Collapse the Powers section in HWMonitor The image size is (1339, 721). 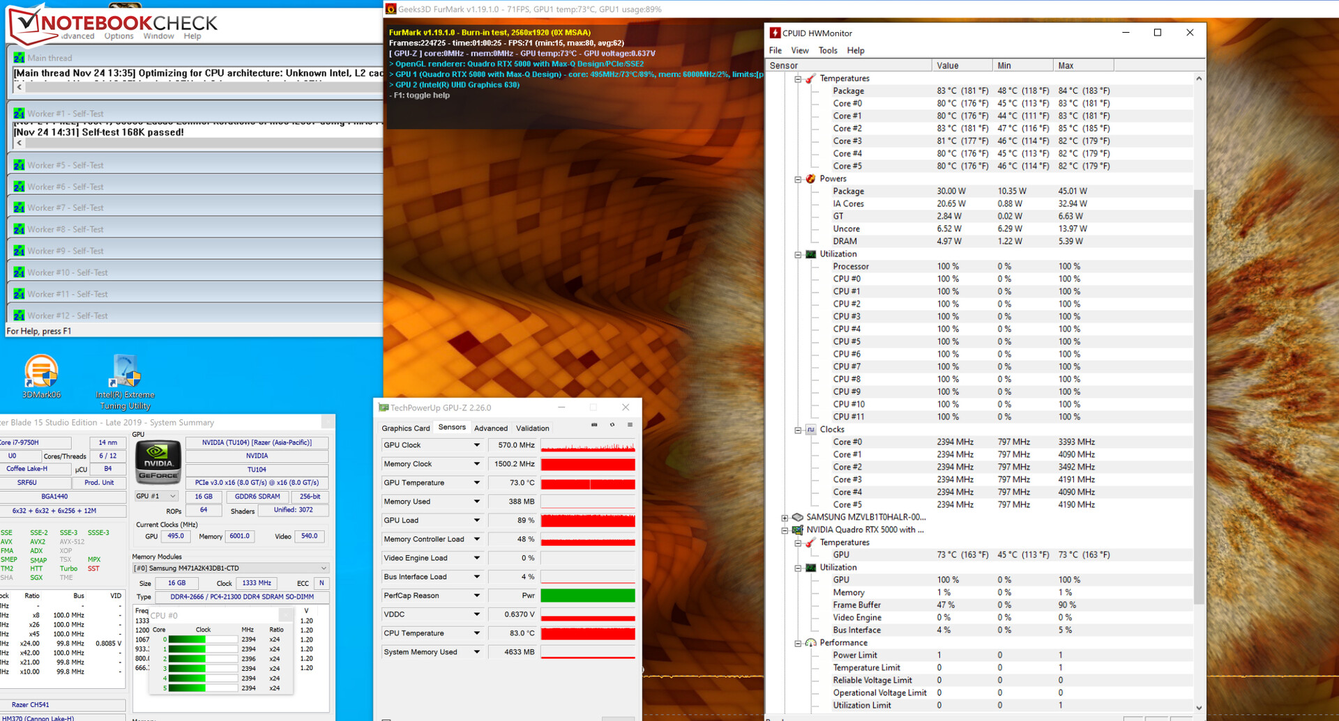(798, 179)
